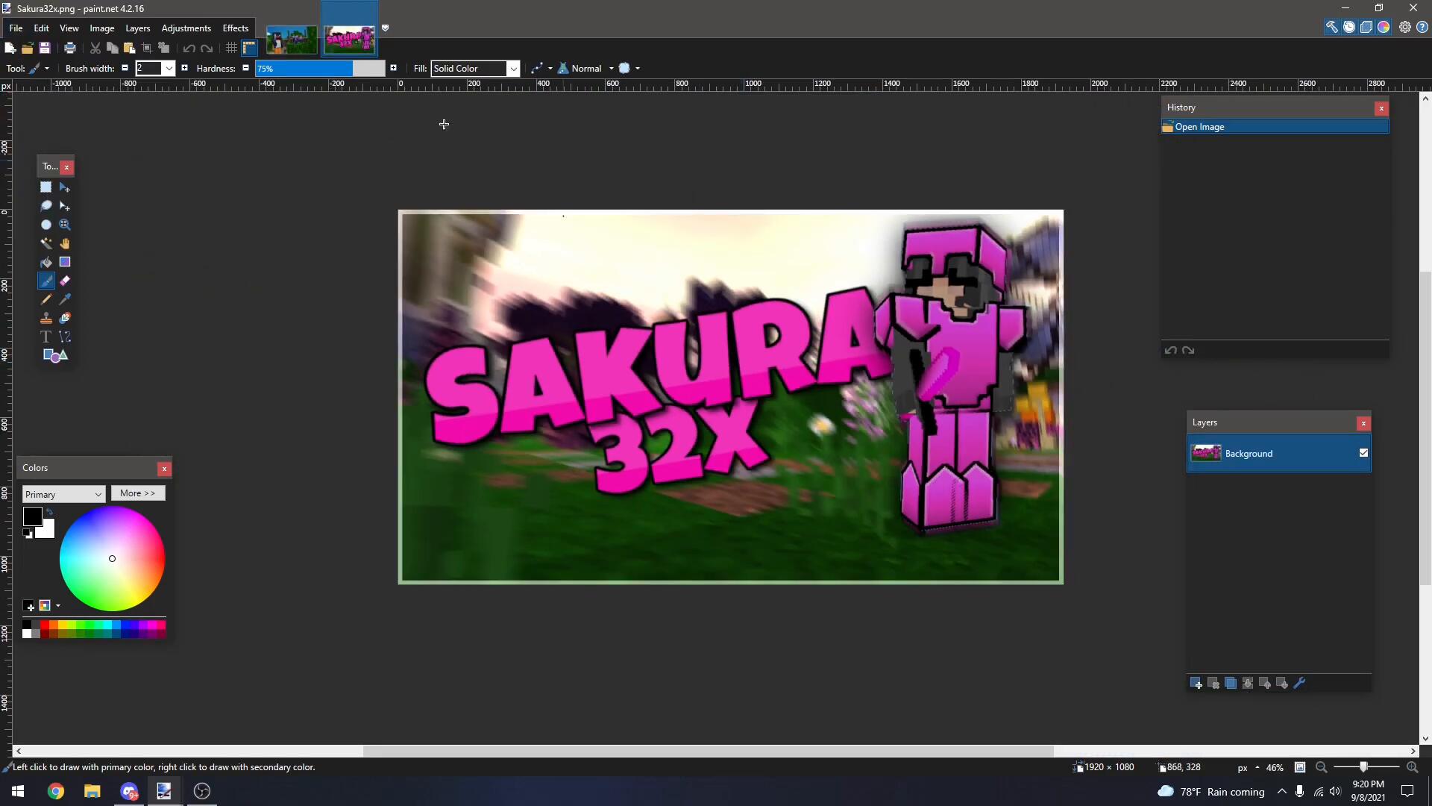Expand the Primary color selector dropdown

[63, 494]
